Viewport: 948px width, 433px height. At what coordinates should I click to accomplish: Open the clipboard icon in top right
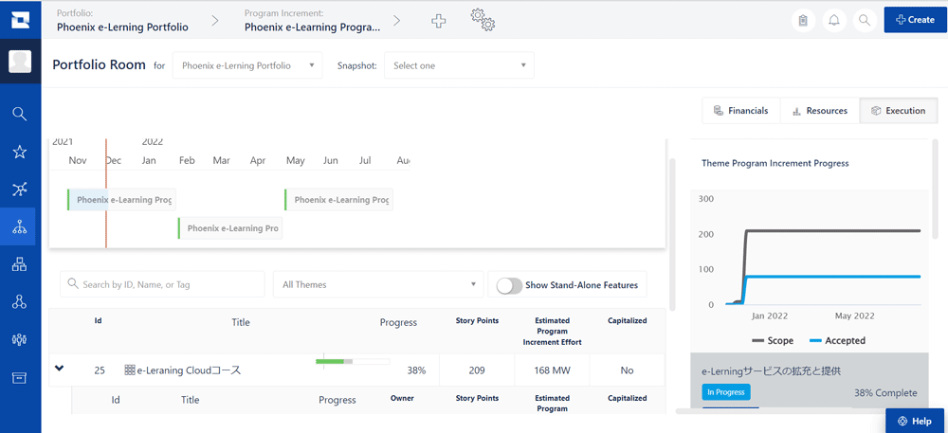(x=803, y=20)
